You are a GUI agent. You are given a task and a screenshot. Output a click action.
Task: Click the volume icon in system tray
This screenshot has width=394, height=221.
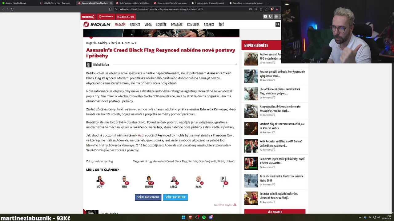(378, 217)
